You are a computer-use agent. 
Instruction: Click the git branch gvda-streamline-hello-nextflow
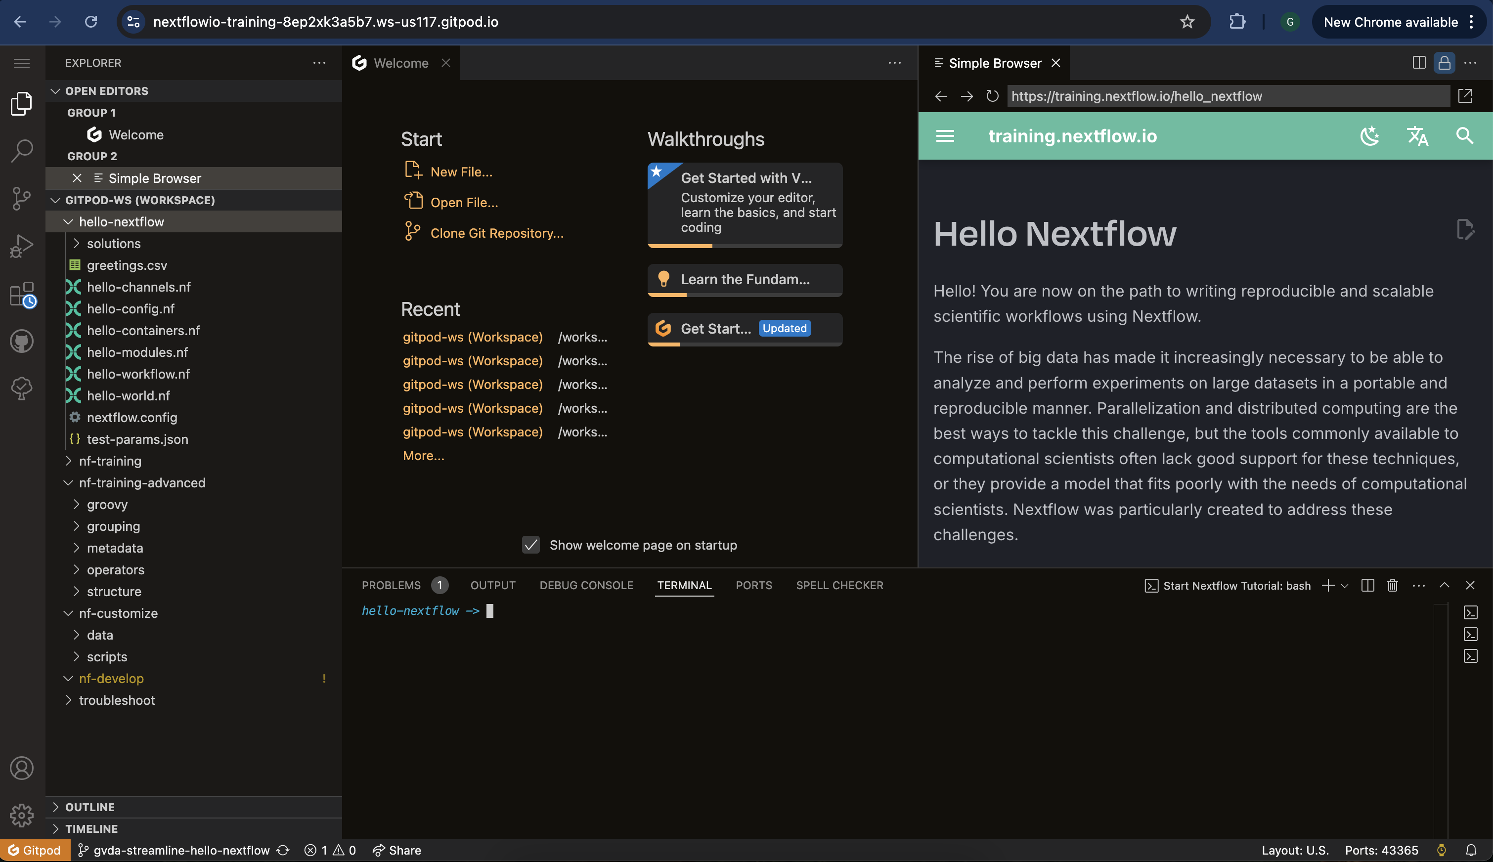(174, 850)
